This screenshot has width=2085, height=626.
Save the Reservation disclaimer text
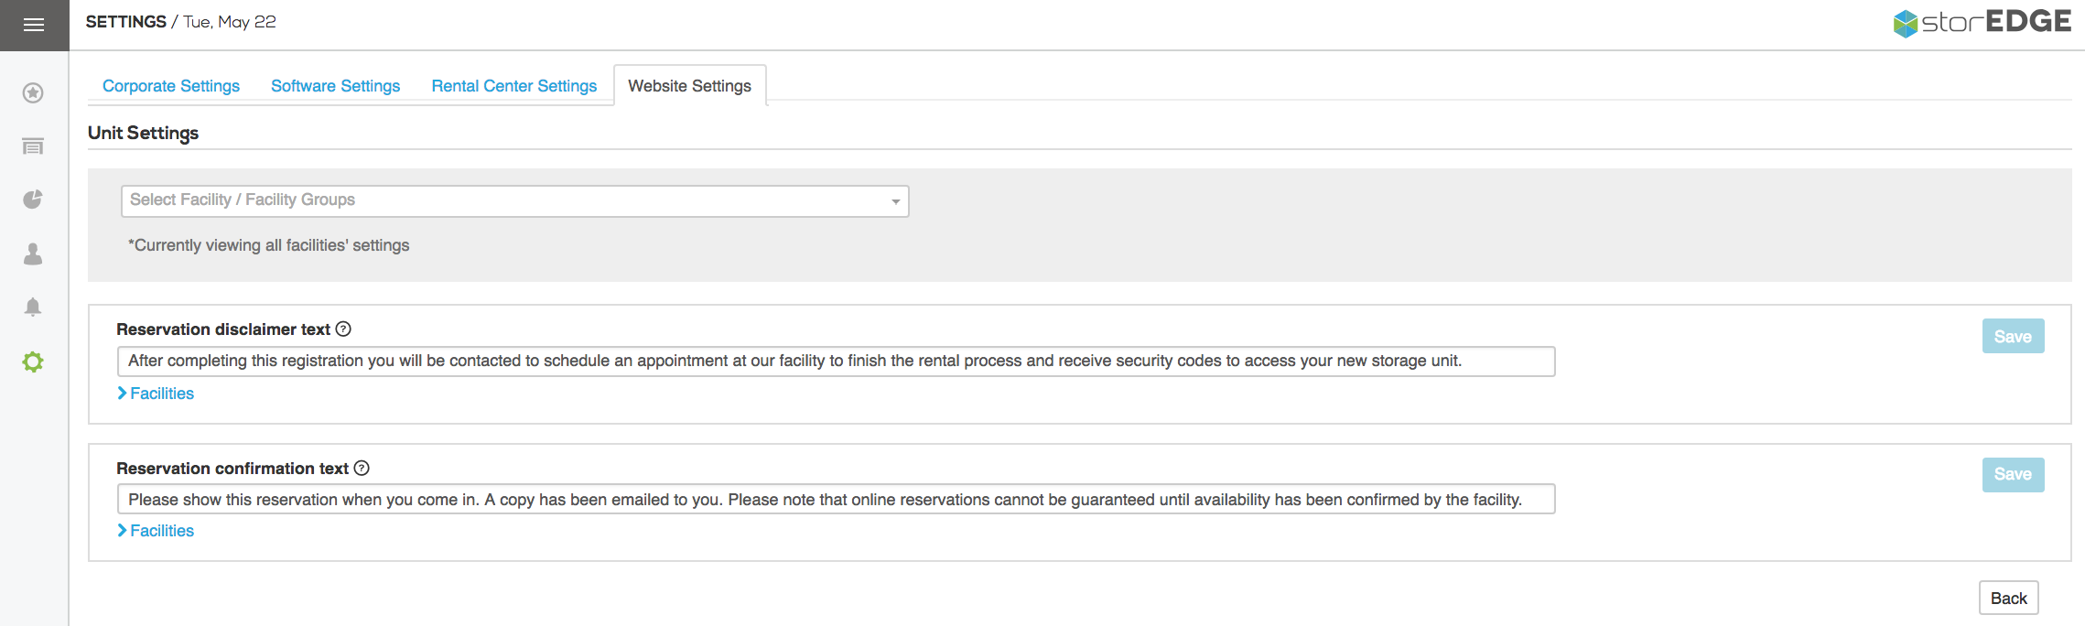click(x=2012, y=337)
